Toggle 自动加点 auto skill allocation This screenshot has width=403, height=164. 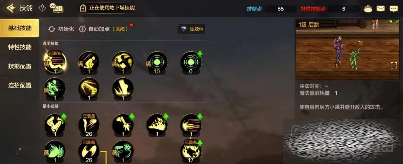click(104, 29)
